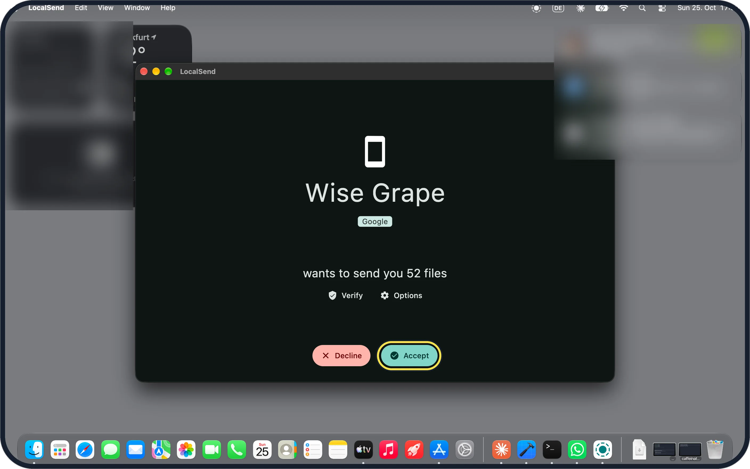
Task: Open the Downloads stack in the Dock
Action: (639, 450)
